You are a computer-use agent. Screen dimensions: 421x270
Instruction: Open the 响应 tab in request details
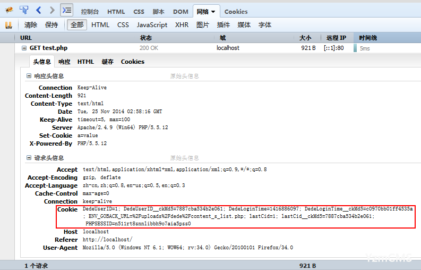click(x=64, y=62)
